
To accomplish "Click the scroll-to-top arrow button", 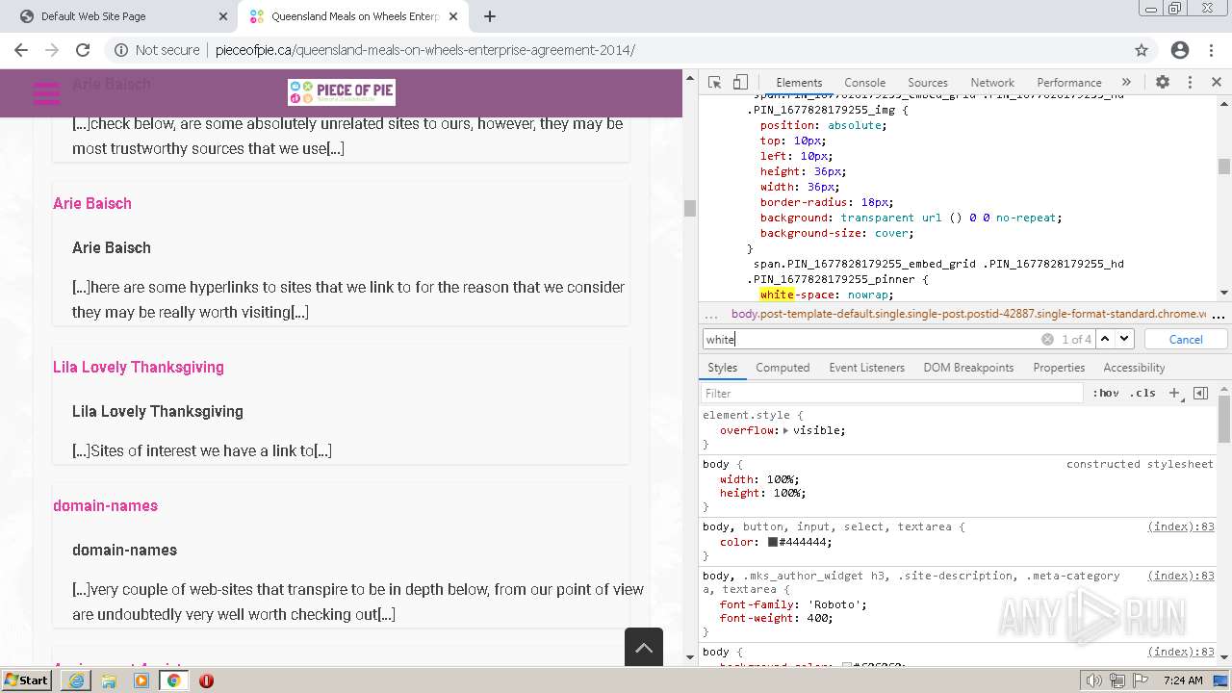I will (644, 647).
